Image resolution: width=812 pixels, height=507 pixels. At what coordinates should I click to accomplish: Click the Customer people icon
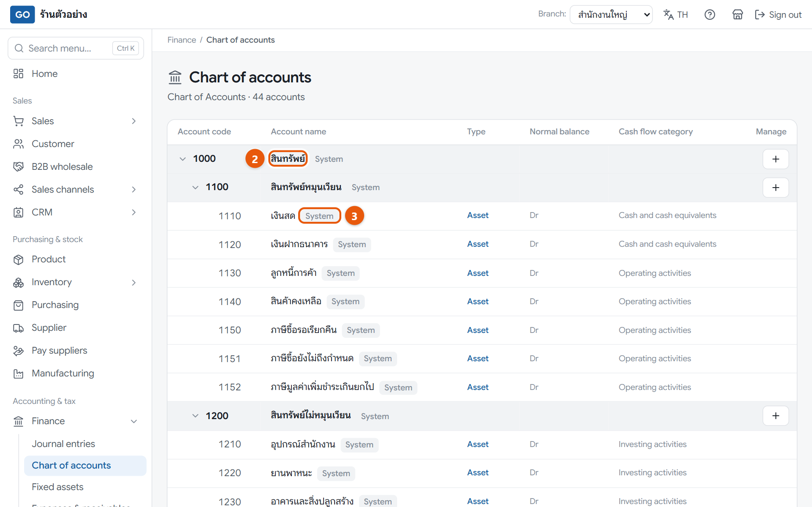pyautogui.click(x=18, y=144)
